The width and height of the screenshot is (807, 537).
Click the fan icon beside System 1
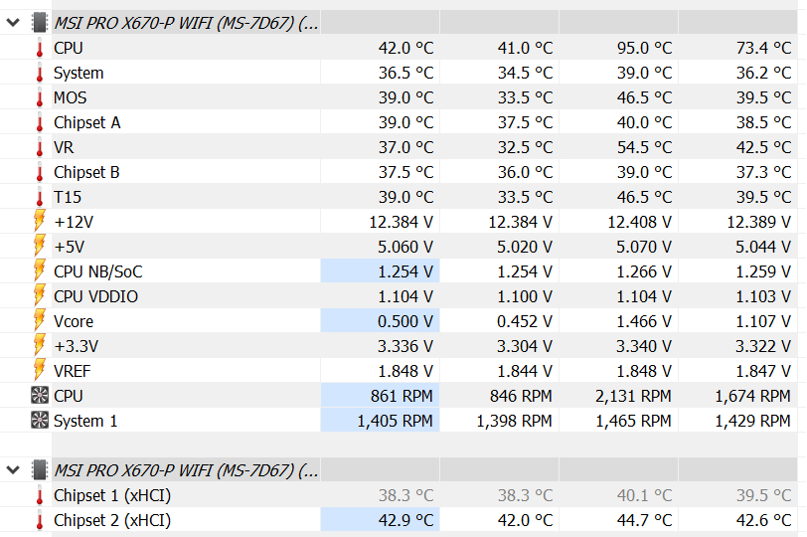click(x=40, y=421)
